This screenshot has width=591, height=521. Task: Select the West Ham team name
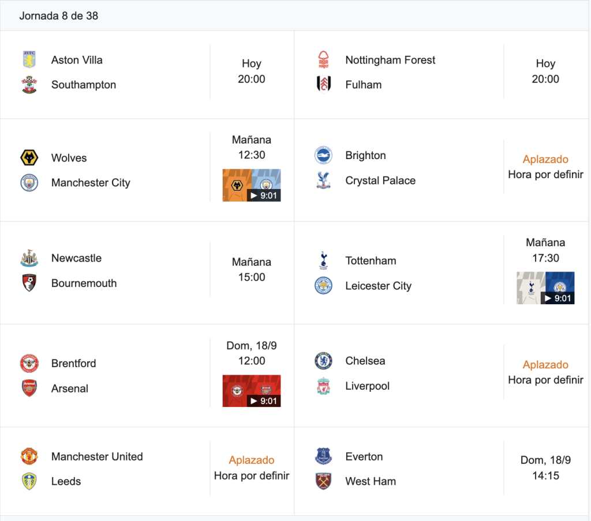[371, 481]
